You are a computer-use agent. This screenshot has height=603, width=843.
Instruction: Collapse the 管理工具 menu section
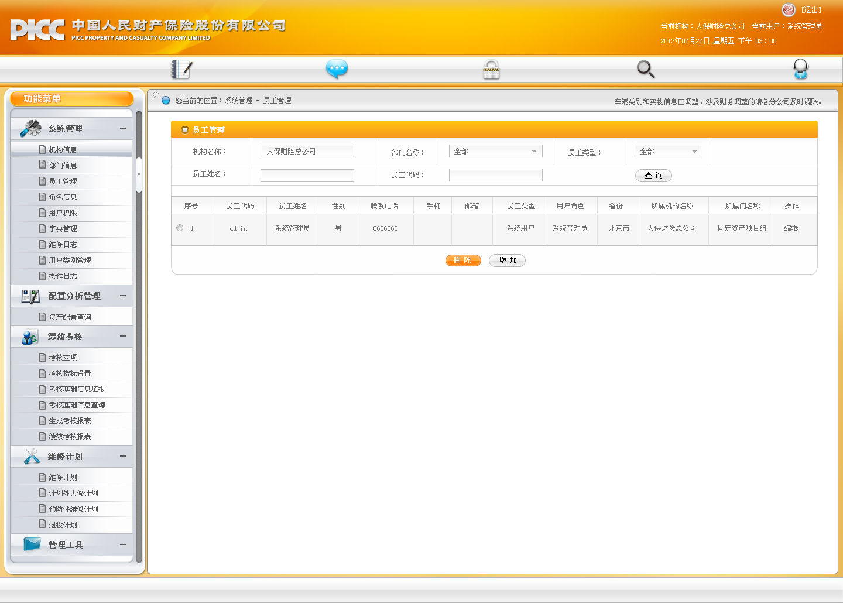click(x=123, y=544)
